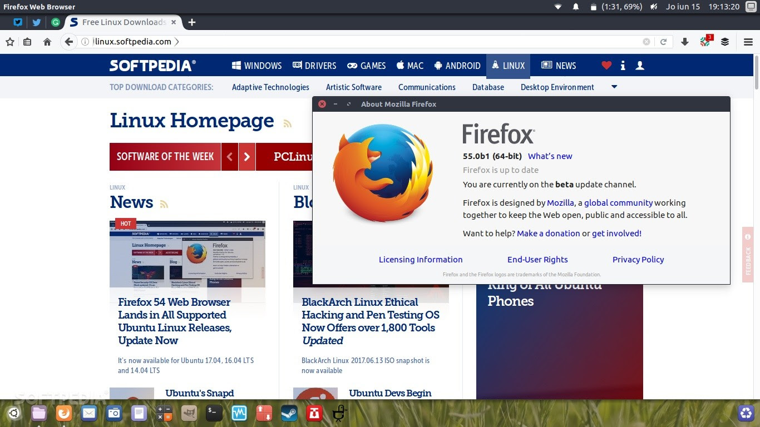
Task: Click the red heart icon in Softpedia header
Action: pos(606,66)
